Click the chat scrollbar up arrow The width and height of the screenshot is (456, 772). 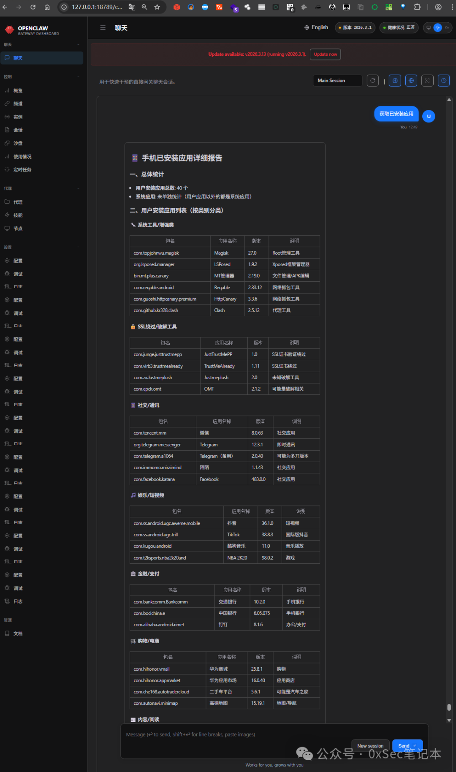(449, 100)
